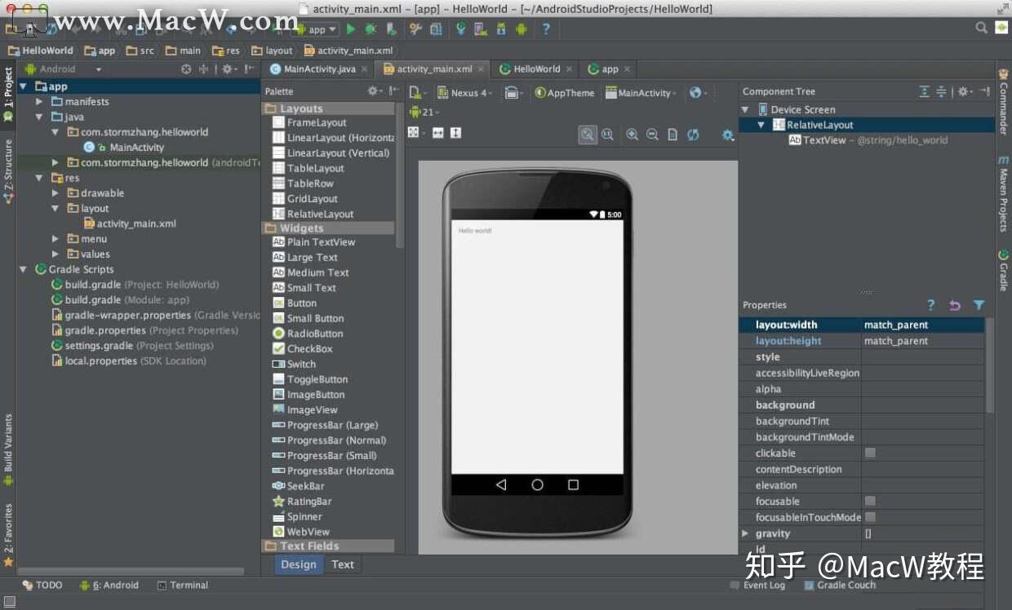
Task: Click the green Run app button
Action: [351, 29]
